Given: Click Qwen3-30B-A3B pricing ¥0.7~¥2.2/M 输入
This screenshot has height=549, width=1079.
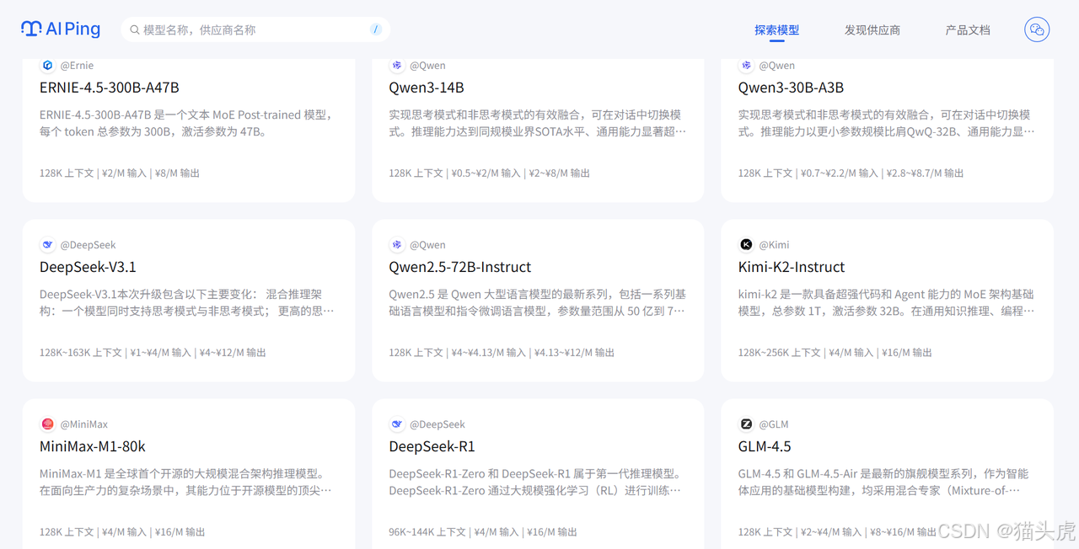Looking at the screenshot, I should [x=840, y=173].
